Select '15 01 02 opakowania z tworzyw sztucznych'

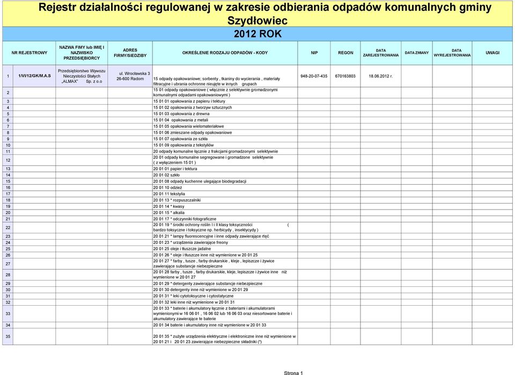point(225,107)
